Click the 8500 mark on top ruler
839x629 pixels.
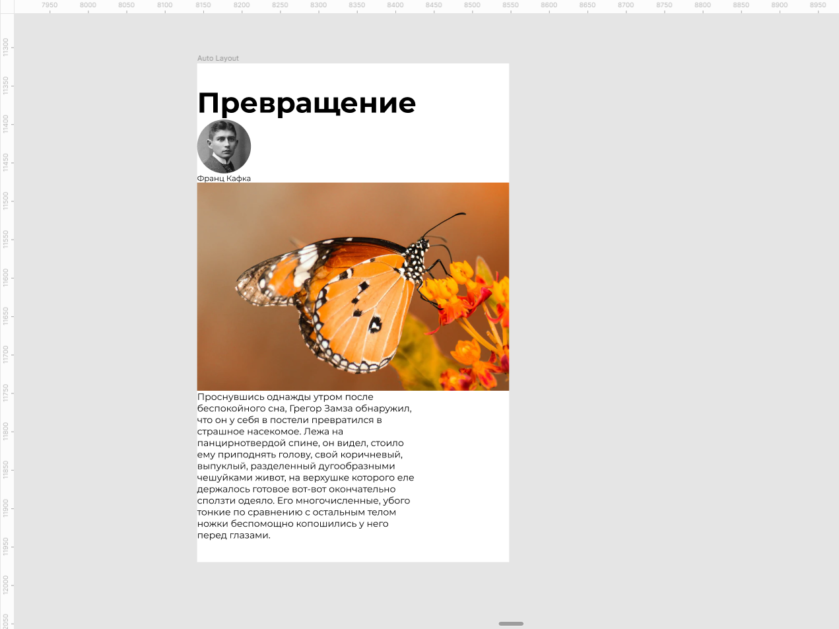click(472, 5)
